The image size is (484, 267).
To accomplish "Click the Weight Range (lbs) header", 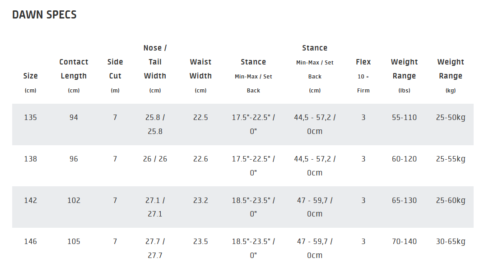I will point(404,69).
